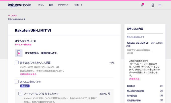This screenshot has height=103, width=171.
Task: Open 月額利用料を見る link
Action: pyautogui.click(x=28, y=74)
